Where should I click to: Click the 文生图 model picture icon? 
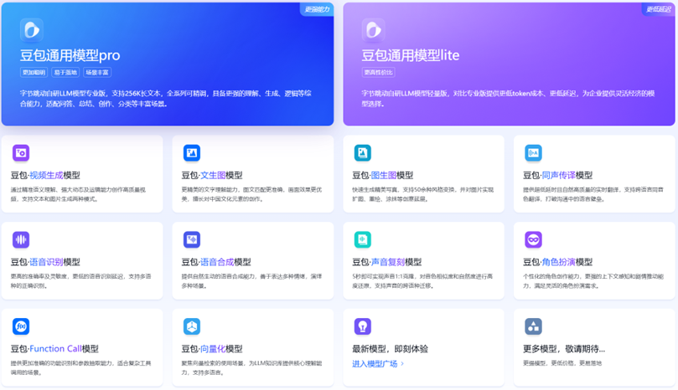(192, 153)
